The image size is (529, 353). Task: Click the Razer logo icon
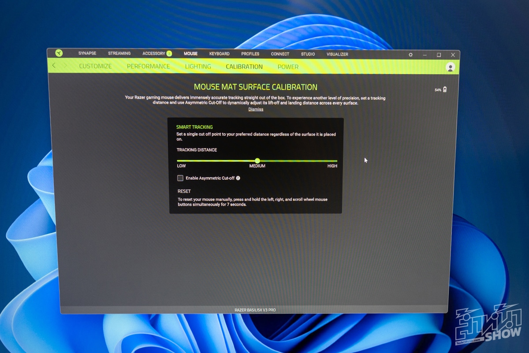click(59, 53)
